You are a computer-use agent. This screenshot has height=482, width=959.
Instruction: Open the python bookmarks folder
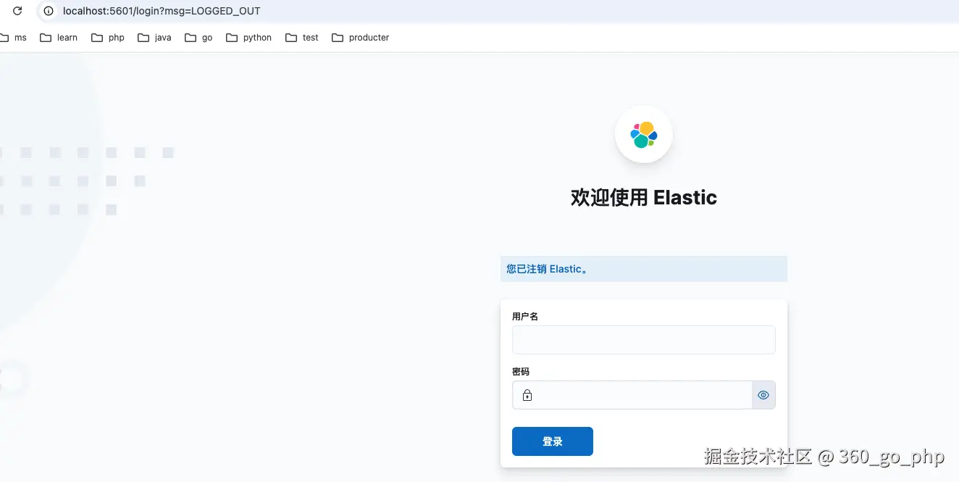click(x=248, y=38)
